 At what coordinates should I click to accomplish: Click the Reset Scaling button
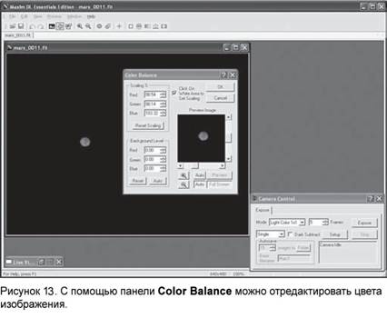click(148, 125)
